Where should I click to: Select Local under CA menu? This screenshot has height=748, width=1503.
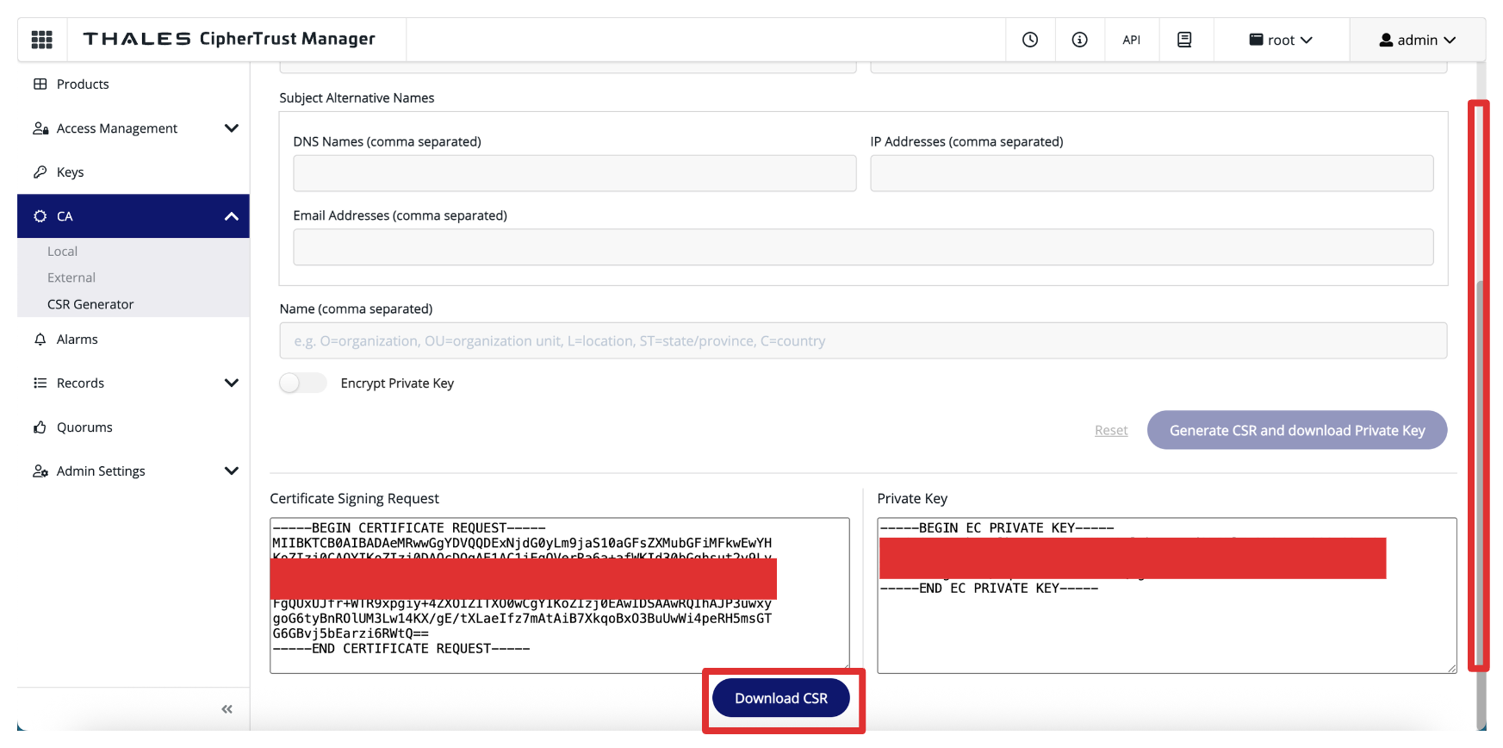pos(62,252)
